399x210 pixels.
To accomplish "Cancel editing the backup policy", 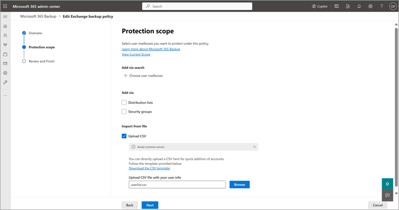I will pyautogui.click(x=378, y=205).
